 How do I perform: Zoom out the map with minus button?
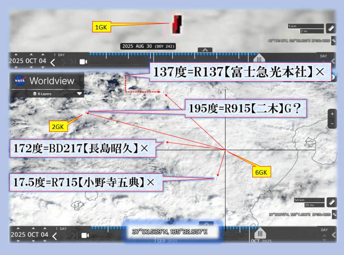pyautogui.click(x=332, y=123)
